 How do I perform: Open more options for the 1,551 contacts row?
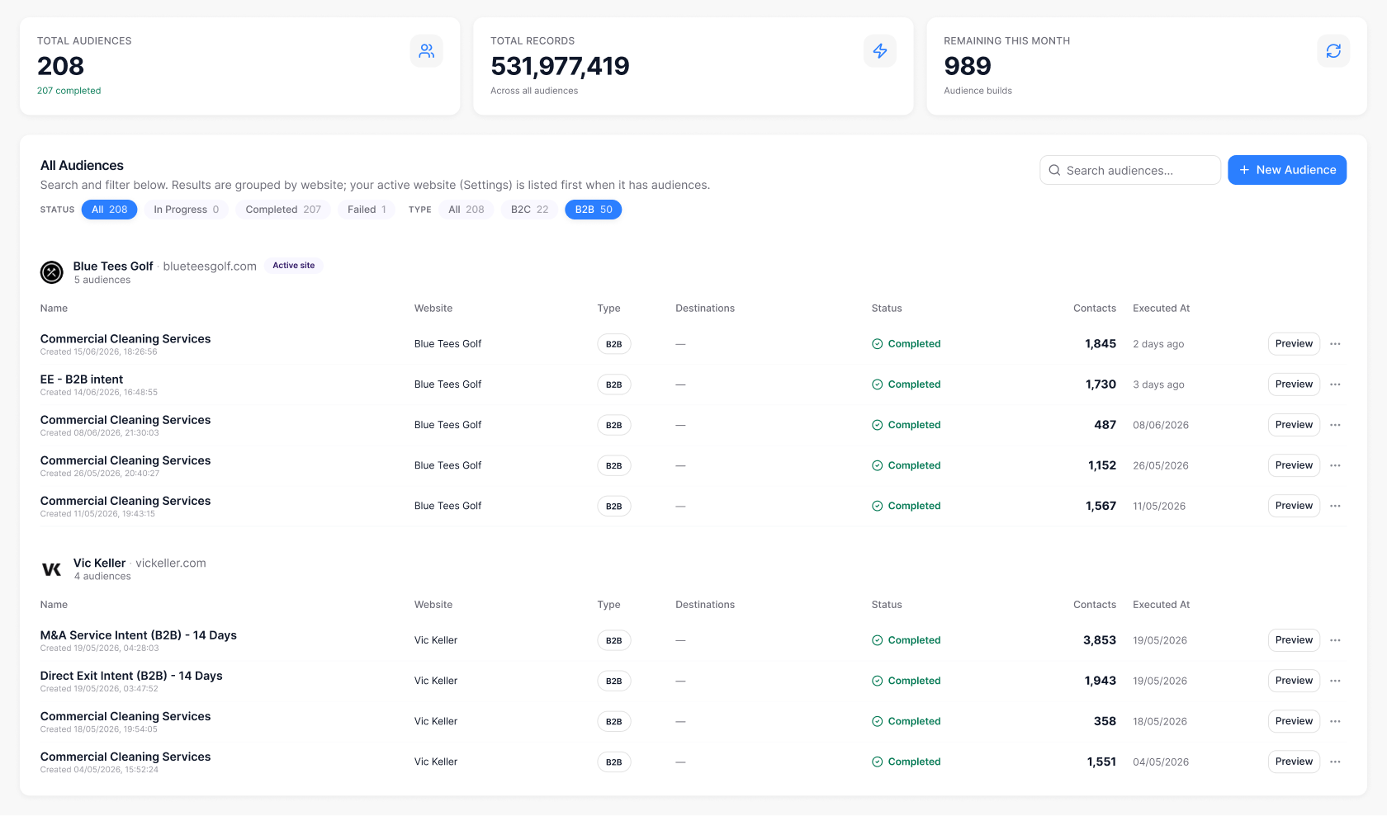[1335, 762]
